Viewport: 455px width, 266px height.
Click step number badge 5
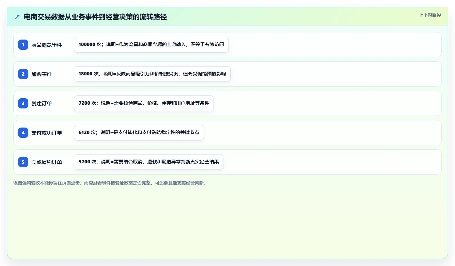pos(23,162)
